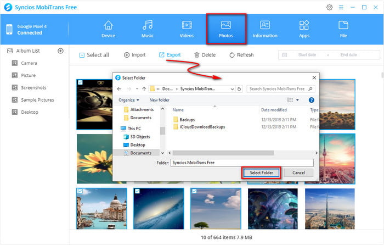Screen dimensions: 384x245
Task: Open the Apps tab
Action: click(304, 29)
